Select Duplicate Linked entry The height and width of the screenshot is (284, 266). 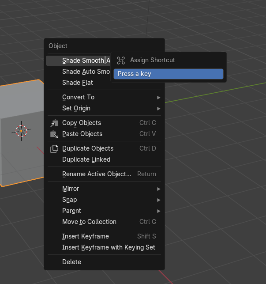104,159
